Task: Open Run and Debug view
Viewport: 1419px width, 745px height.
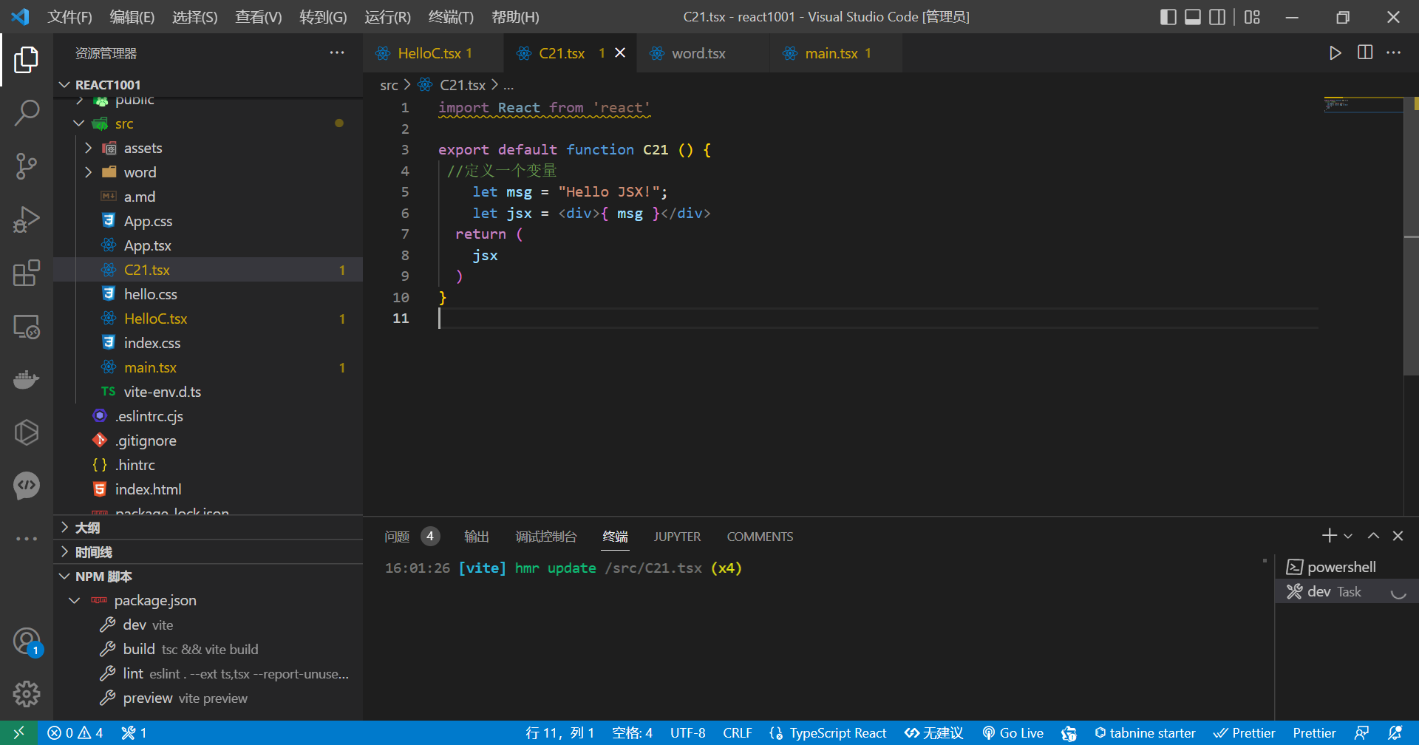Action: click(27, 220)
